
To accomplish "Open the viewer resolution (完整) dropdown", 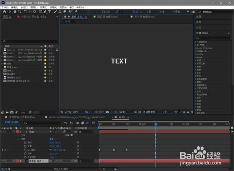I will (126, 112).
